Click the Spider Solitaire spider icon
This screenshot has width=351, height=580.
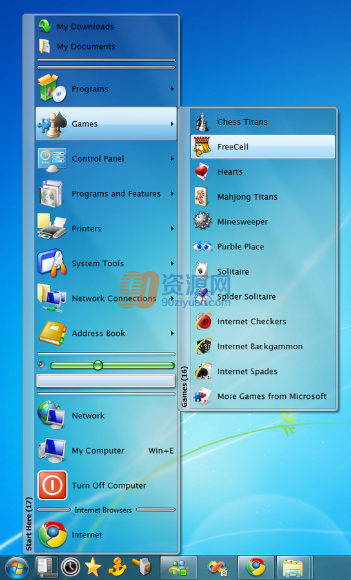203,296
